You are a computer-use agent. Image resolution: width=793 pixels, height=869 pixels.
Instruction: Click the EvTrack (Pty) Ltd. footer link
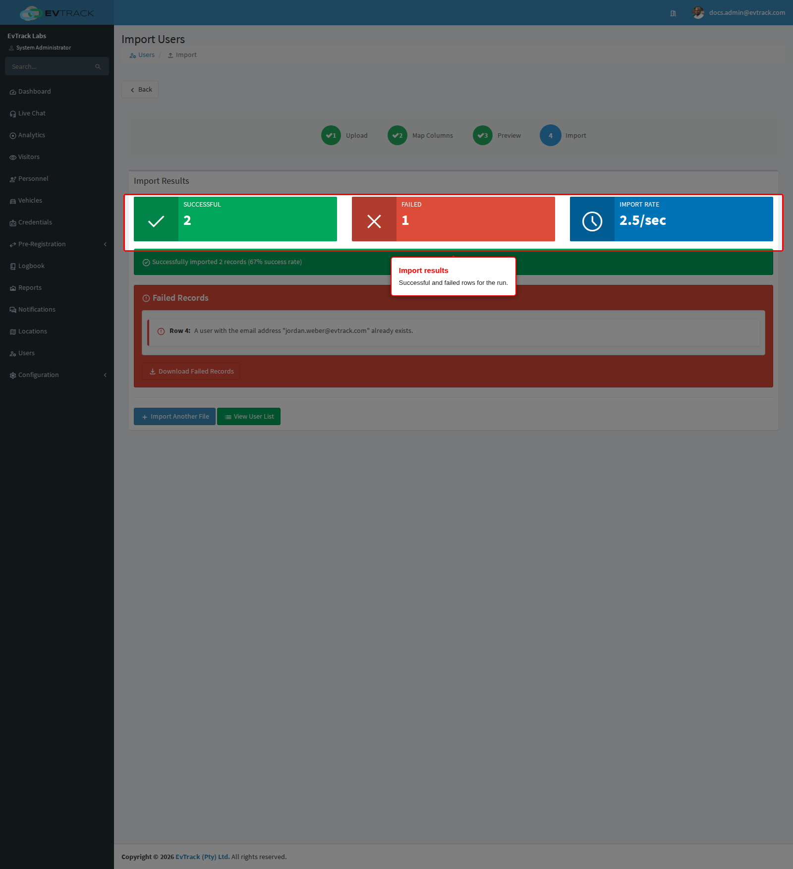pos(203,857)
